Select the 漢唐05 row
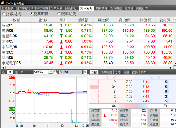 (x=87, y=31)
